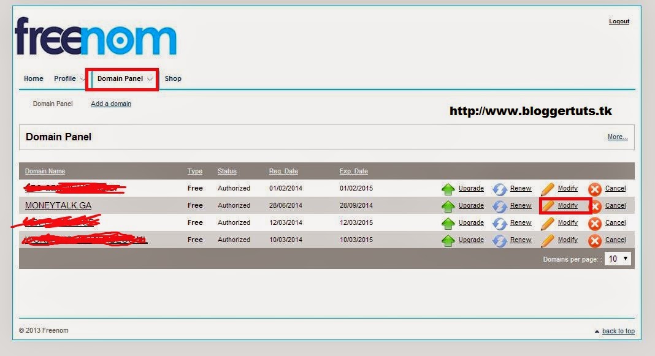Viewport: 655px width, 356px height.
Task: Click the Modify pencil icon for MONEYTALK.GA
Action: tap(547, 205)
